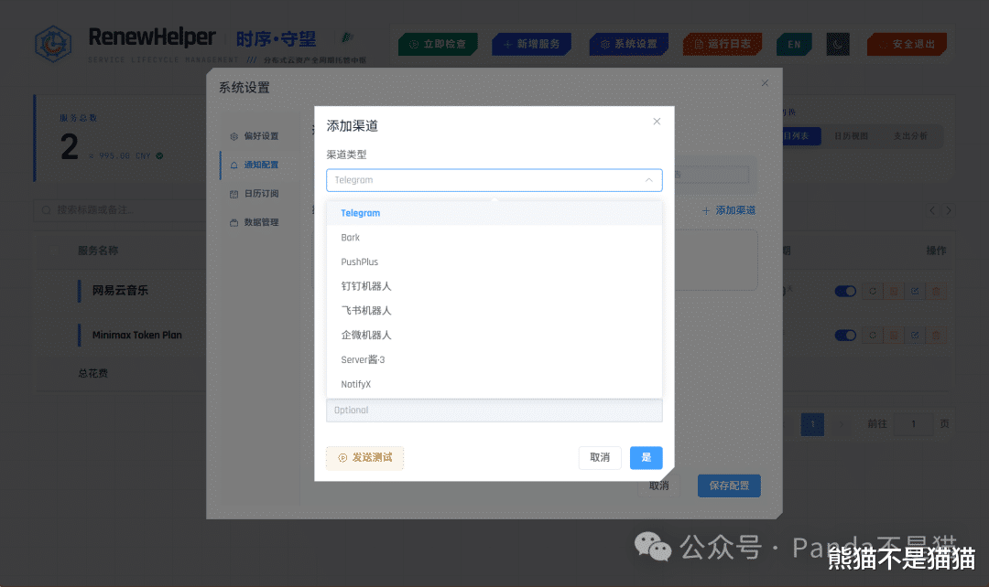Click the delete icon for 网易云音乐
This screenshot has height=587, width=989.
click(x=936, y=291)
